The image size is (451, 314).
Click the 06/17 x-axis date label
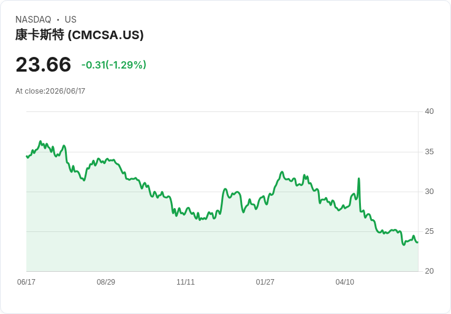[x=26, y=282]
